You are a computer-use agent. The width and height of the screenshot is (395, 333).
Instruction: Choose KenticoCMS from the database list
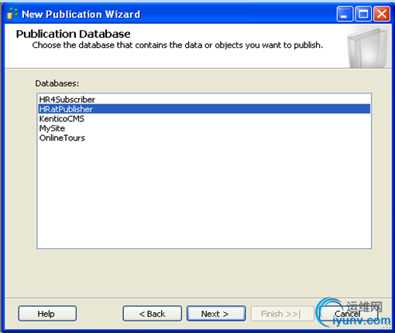coord(204,118)
